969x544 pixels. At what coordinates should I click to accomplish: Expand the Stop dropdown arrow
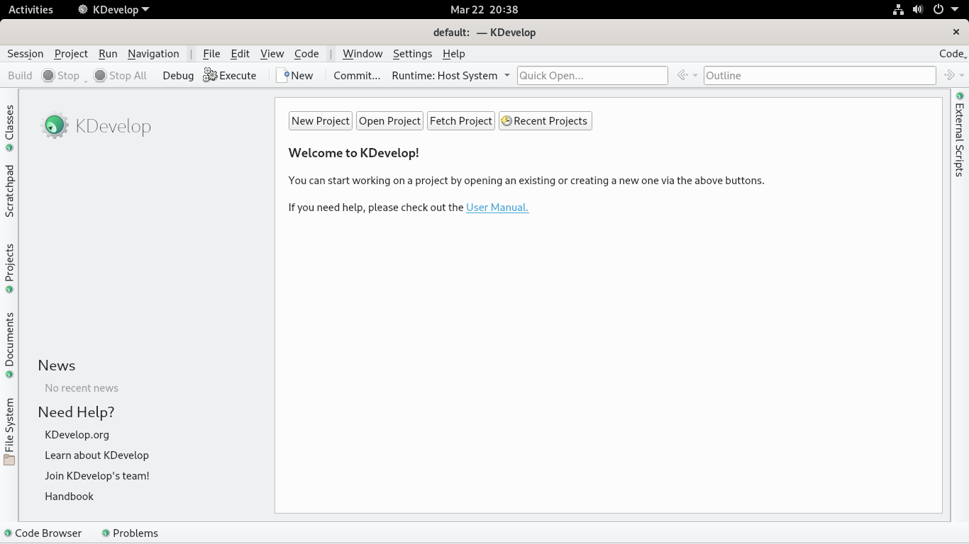tap(86, 80)
